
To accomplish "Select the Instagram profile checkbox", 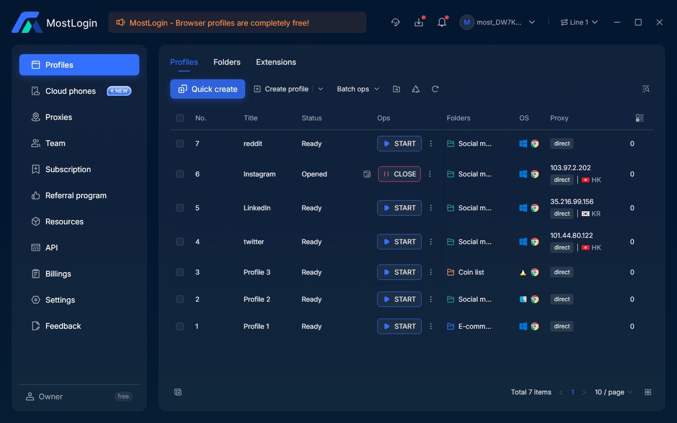I will pos(180,174).
